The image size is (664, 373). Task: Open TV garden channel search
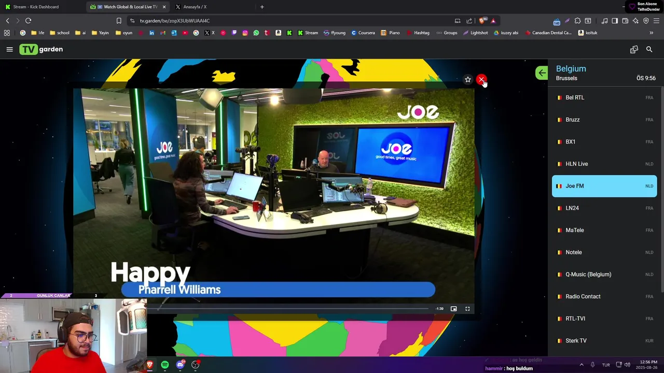(x=649, y=49)
